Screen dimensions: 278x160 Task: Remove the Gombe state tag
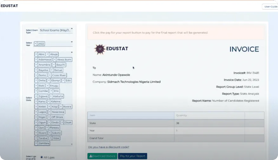[36, 91]
